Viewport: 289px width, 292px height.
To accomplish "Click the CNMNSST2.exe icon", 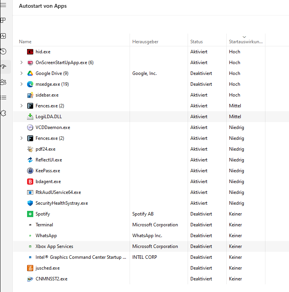I will point(30,279).
